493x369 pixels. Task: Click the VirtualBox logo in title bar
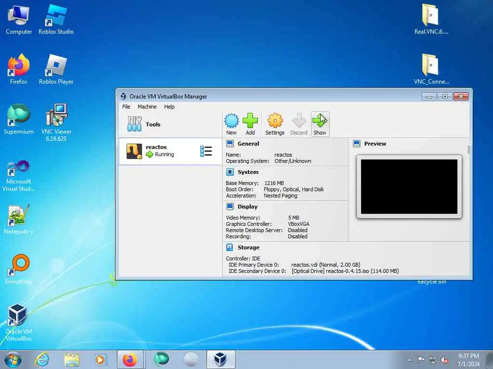[x=123, y=97]
